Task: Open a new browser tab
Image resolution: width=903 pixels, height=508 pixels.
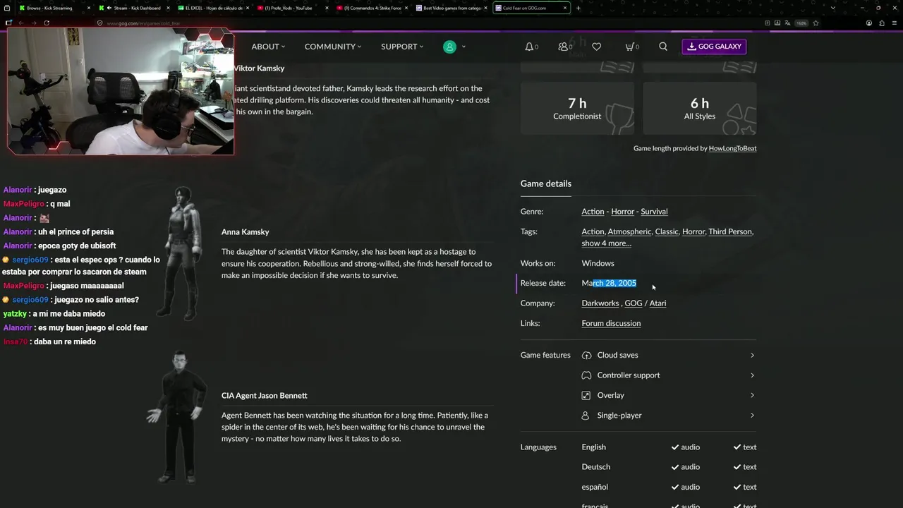Action: tap(578, 8)
